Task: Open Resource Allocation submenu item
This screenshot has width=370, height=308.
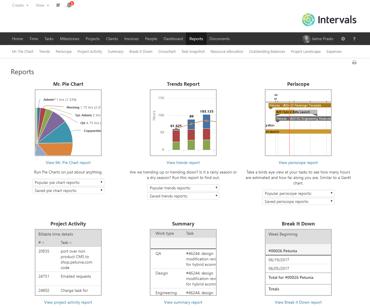Action: click(x=227, y=52)
